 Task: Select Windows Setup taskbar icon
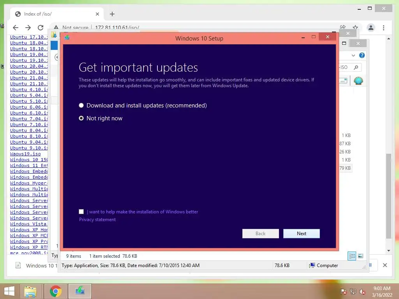click(x=79, y=291)
